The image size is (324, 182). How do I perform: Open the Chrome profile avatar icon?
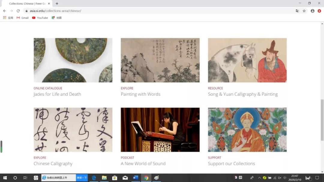coord(313,11)
